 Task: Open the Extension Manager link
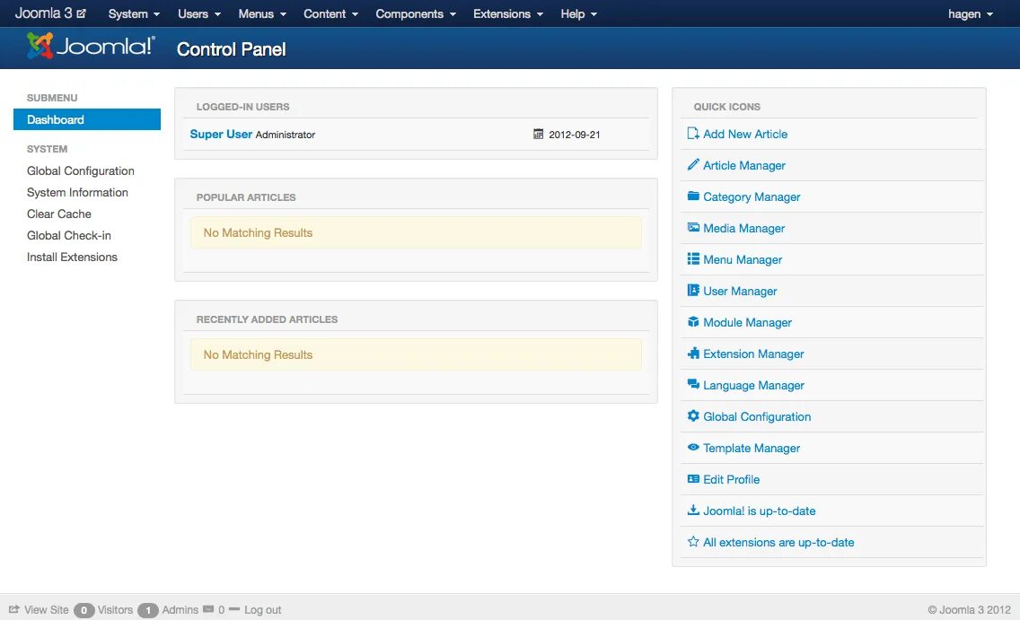[753, 354]
